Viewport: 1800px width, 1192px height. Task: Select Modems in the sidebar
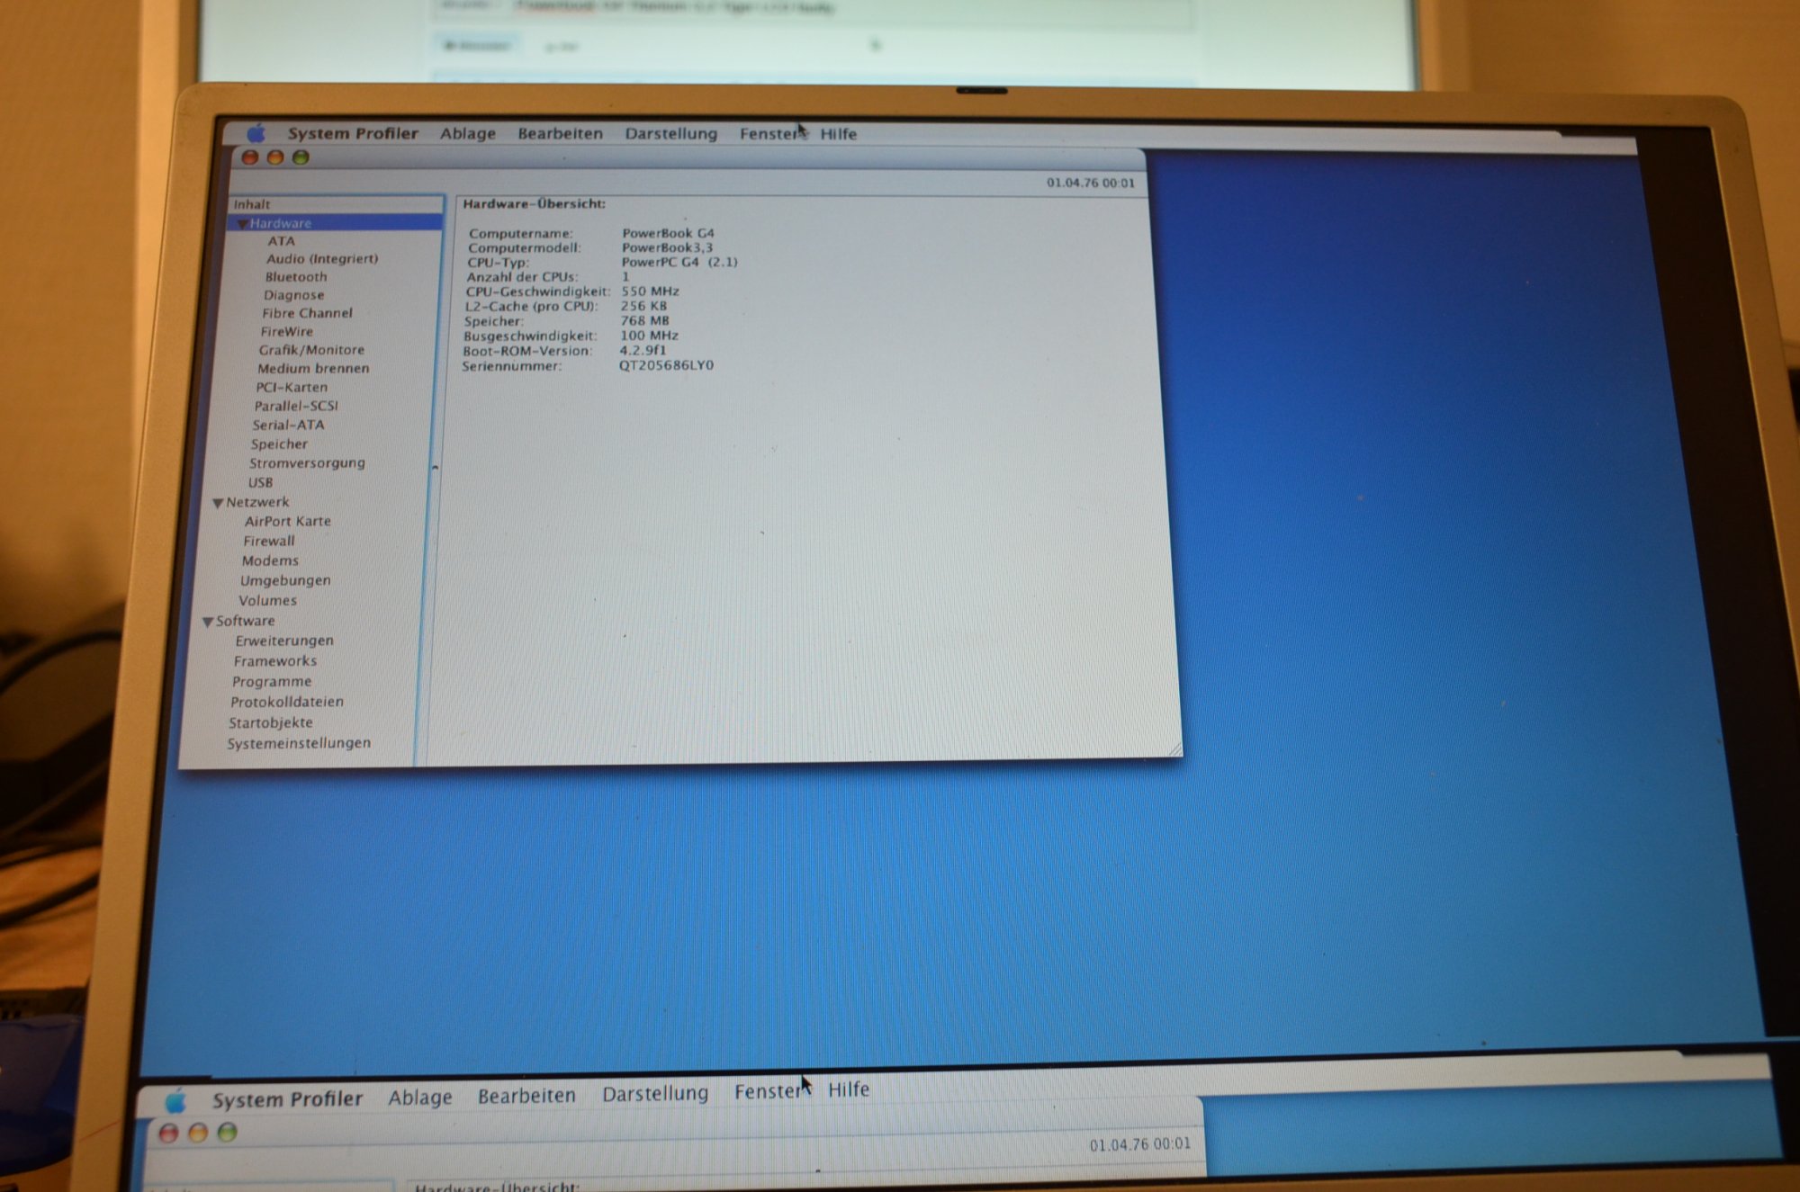[270, 561]
